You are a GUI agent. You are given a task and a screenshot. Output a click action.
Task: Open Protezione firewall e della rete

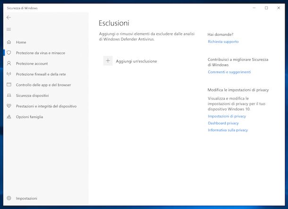coord(41,74)
